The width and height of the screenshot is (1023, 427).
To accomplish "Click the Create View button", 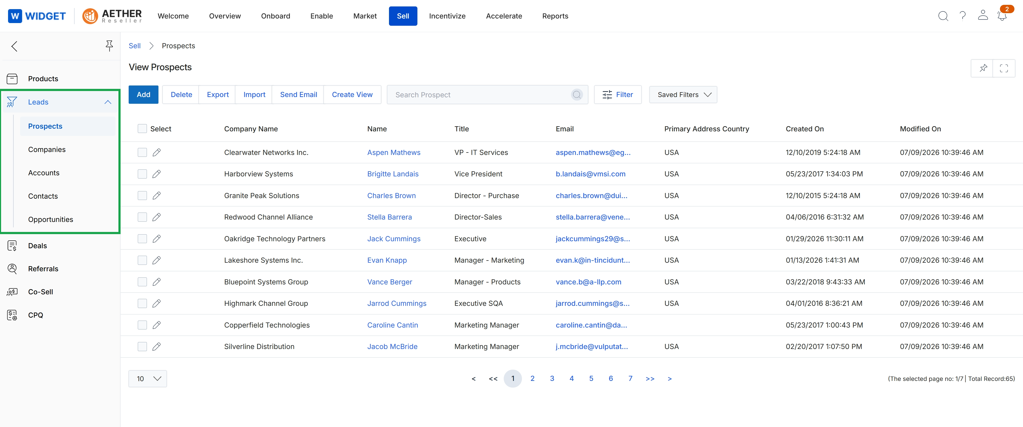I will pyautogui.click(x=352, y=95).
